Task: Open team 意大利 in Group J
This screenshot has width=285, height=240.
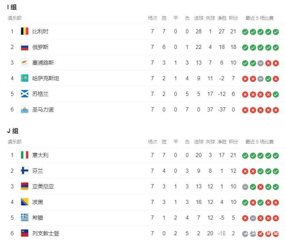Action: click(x=40, y=155)
